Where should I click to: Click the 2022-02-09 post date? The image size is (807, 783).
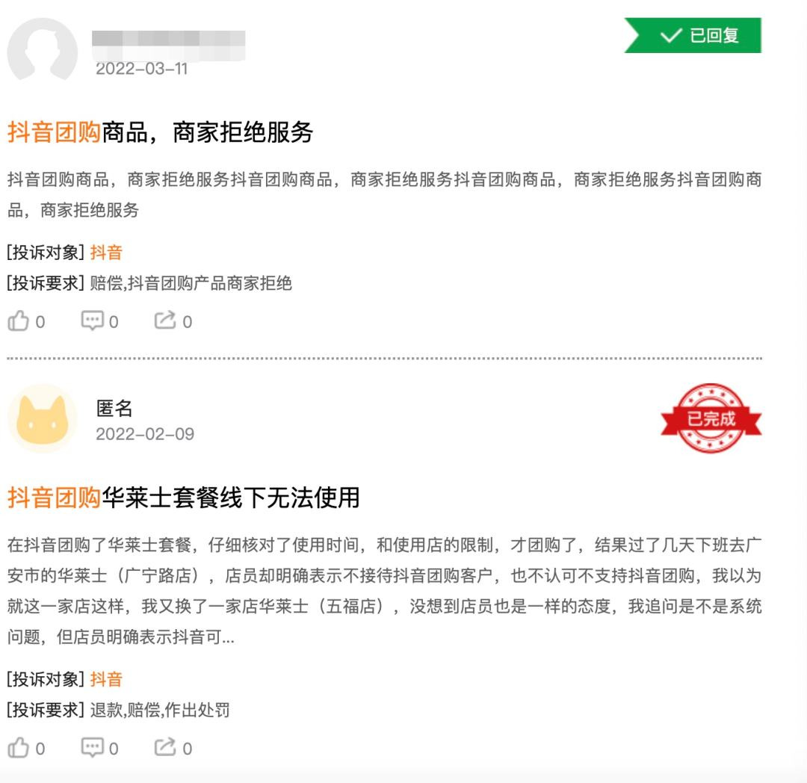[x=145, y=434]
